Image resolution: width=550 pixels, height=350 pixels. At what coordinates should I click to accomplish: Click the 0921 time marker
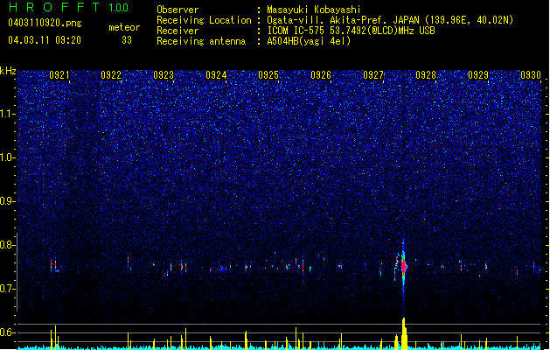[59, 75]
